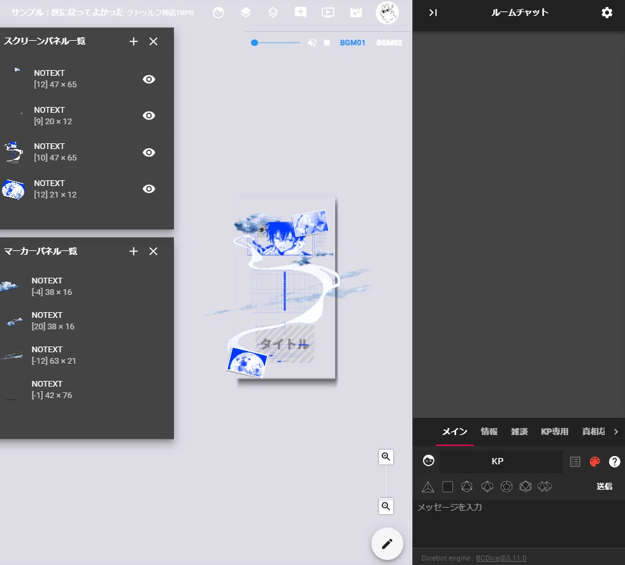Switch to the 真相 chat tab
Screen dimensions: 625x565
click(x=593, y=431)
